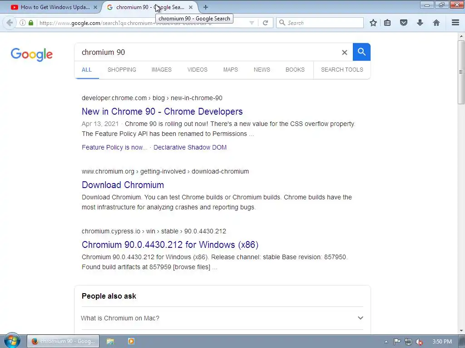465x348 pixels.
Task: Click the scrollbar down arrow
Action: pyautogui.click(x=461, y=330)
